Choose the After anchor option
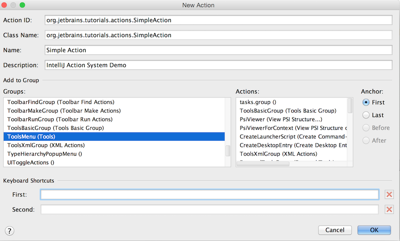The height and width of the screenshot is (241, 400). pos(366,140)
